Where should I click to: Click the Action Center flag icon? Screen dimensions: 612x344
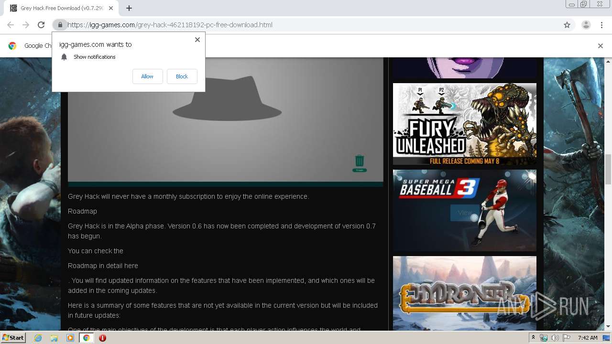tap(567, 338)
